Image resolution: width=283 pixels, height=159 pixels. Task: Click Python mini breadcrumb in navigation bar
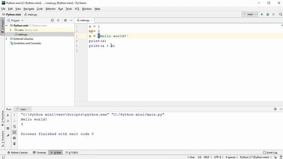point(11,15)
